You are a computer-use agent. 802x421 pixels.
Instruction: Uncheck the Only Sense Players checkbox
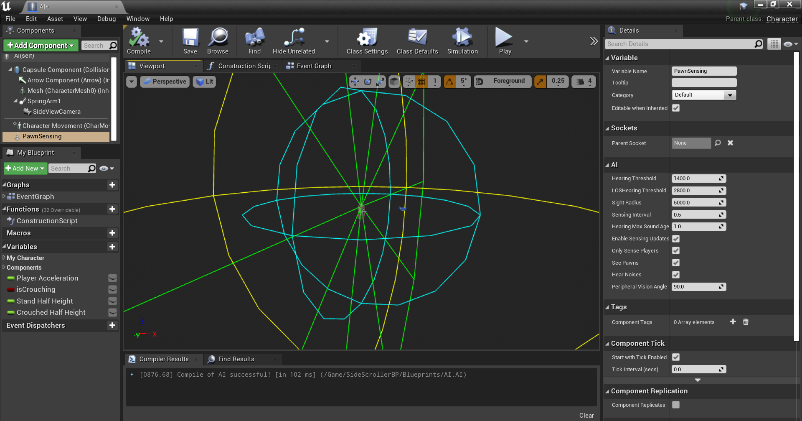pos(676,250)
